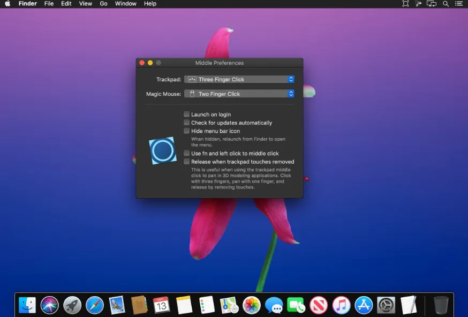Open the Trackpad Three Finger Click dropdown

239,79
